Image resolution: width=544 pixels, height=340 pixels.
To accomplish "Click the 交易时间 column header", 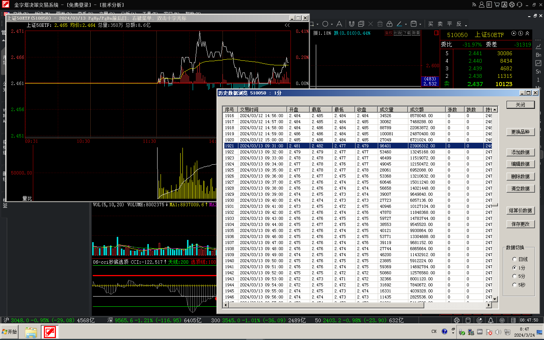I will click(x=262, y=110).
